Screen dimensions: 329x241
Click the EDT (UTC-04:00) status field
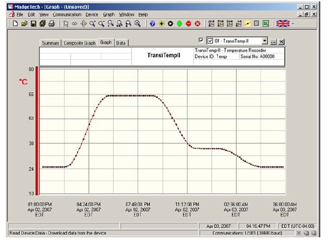[x=298, y=226]
